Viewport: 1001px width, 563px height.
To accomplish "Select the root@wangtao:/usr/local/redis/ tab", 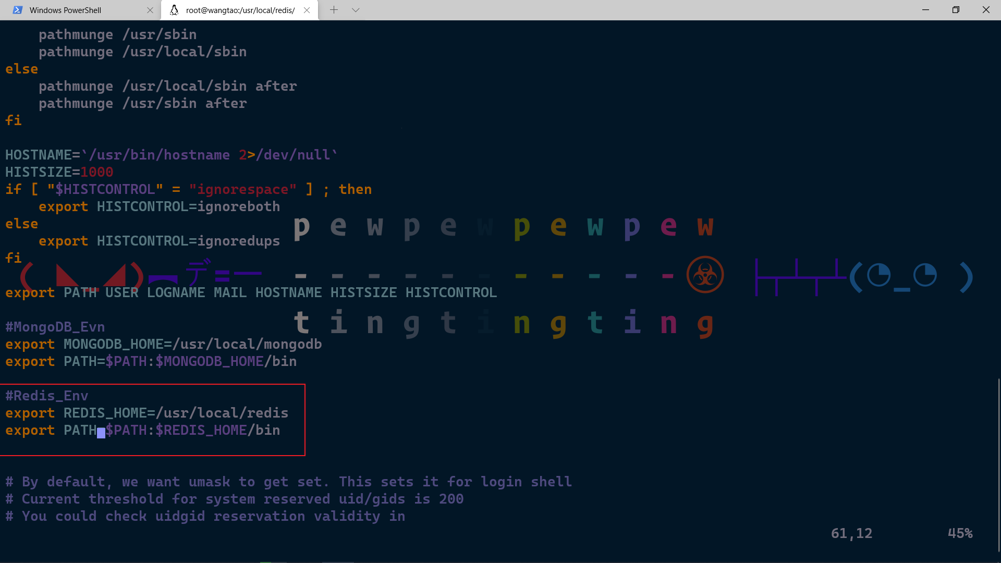I will [240, 10].
